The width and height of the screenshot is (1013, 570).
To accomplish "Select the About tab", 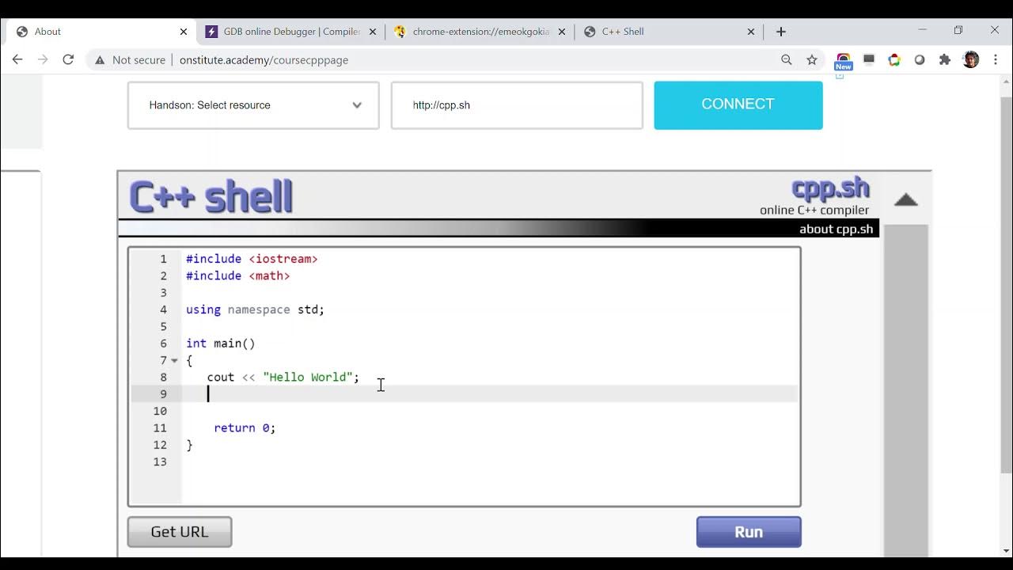I will [101, 32].
